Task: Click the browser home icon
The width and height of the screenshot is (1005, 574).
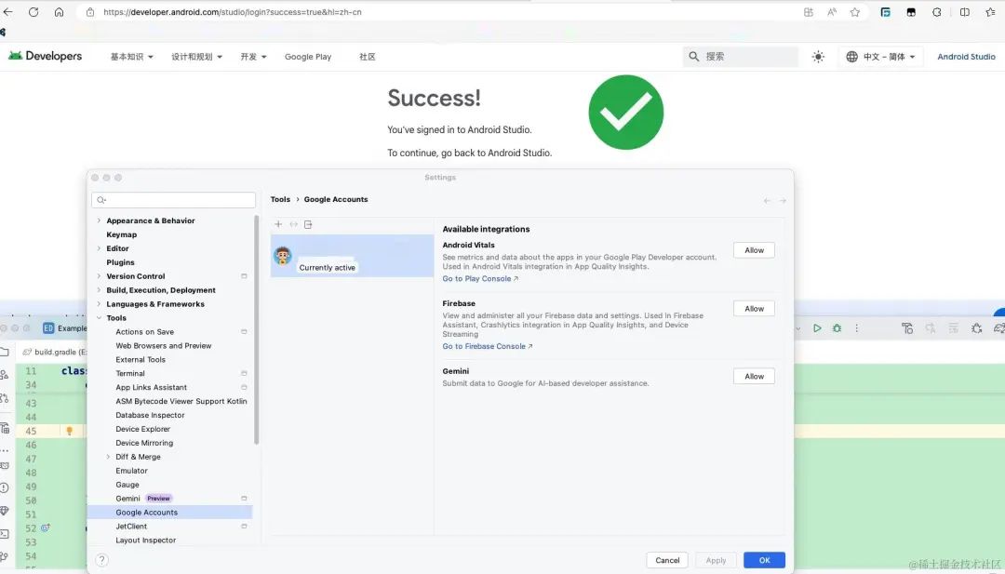Action: [59, 11]
